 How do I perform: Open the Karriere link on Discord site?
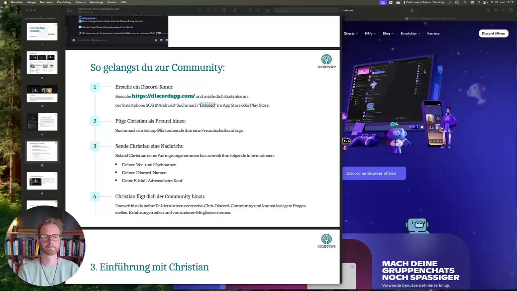433,34
